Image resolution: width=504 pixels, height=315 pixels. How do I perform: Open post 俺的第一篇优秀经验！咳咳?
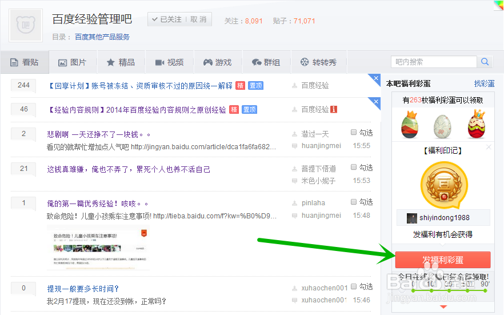[98, 204]
